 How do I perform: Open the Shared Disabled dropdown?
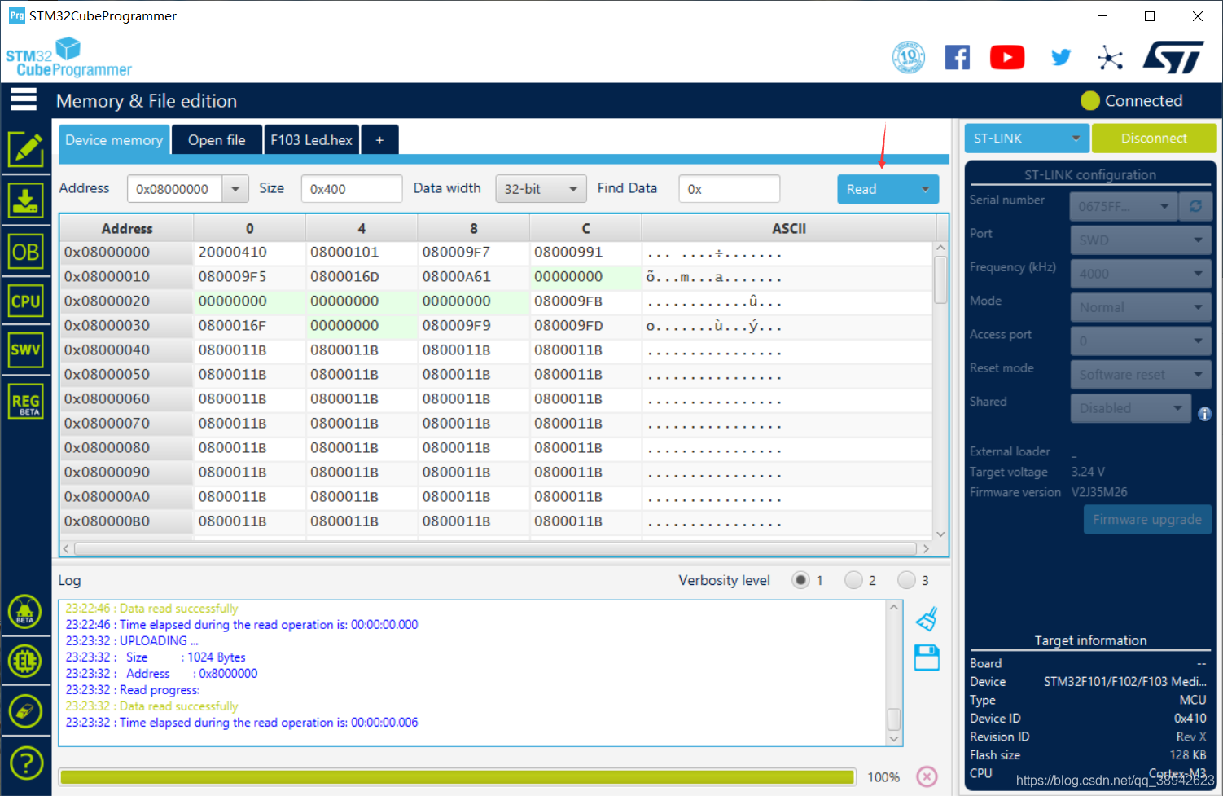[x=1131, y=408]
